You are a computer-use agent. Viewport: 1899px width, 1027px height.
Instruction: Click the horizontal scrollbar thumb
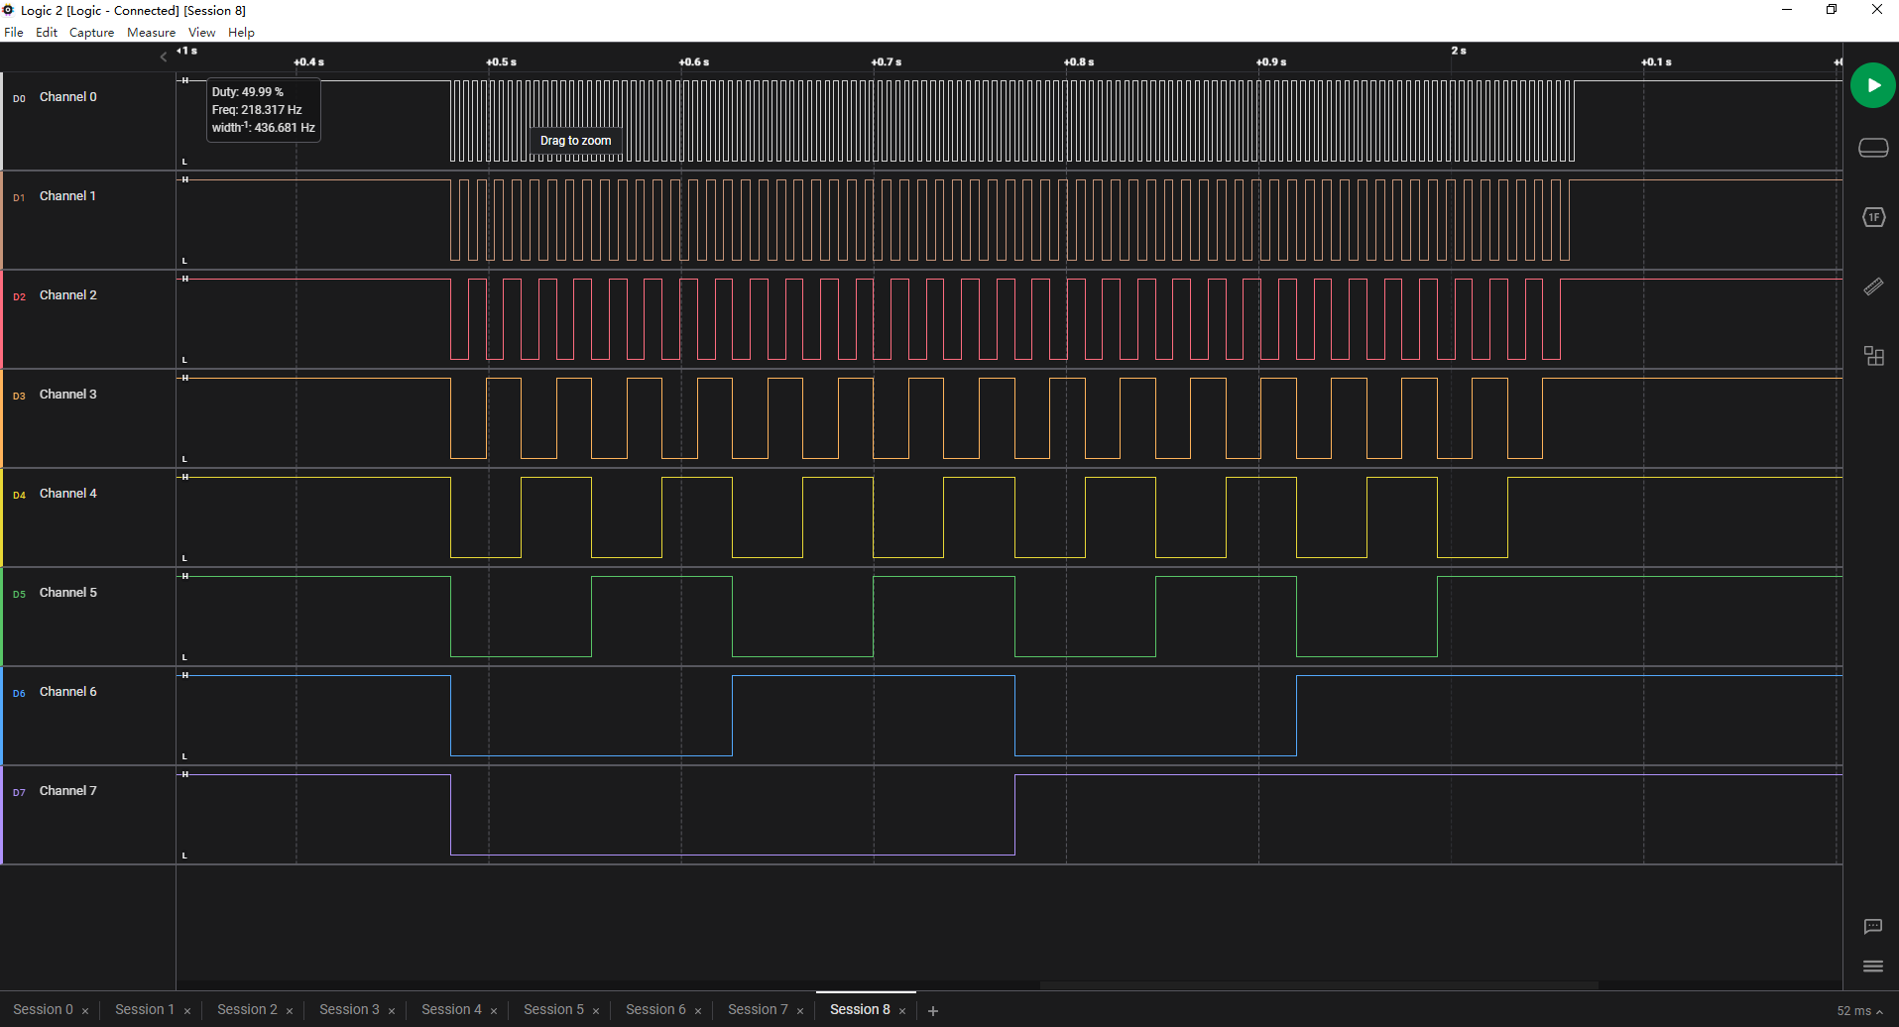[1319, 985]
